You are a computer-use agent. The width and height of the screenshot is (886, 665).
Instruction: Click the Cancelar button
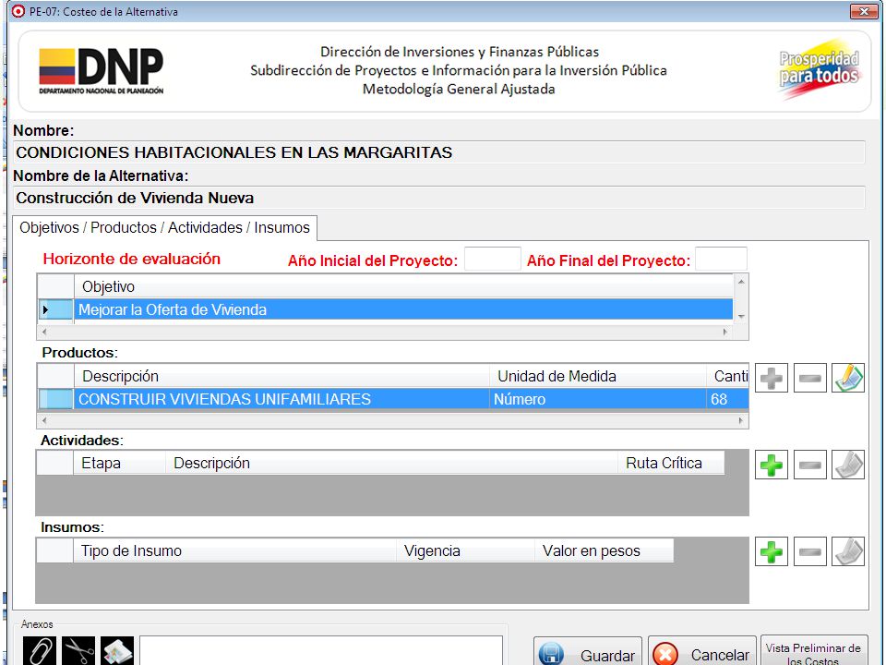tap(701, 651)
